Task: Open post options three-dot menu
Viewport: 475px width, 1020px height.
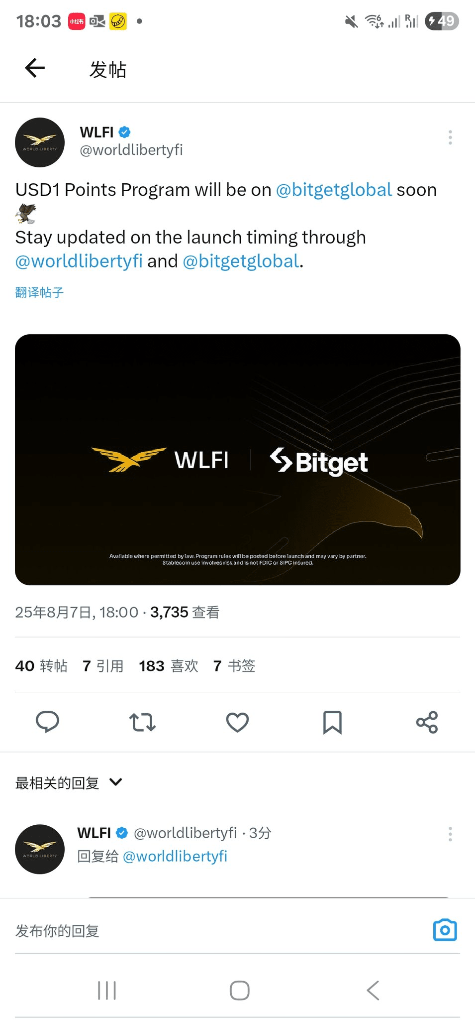Action: (450, 137)
